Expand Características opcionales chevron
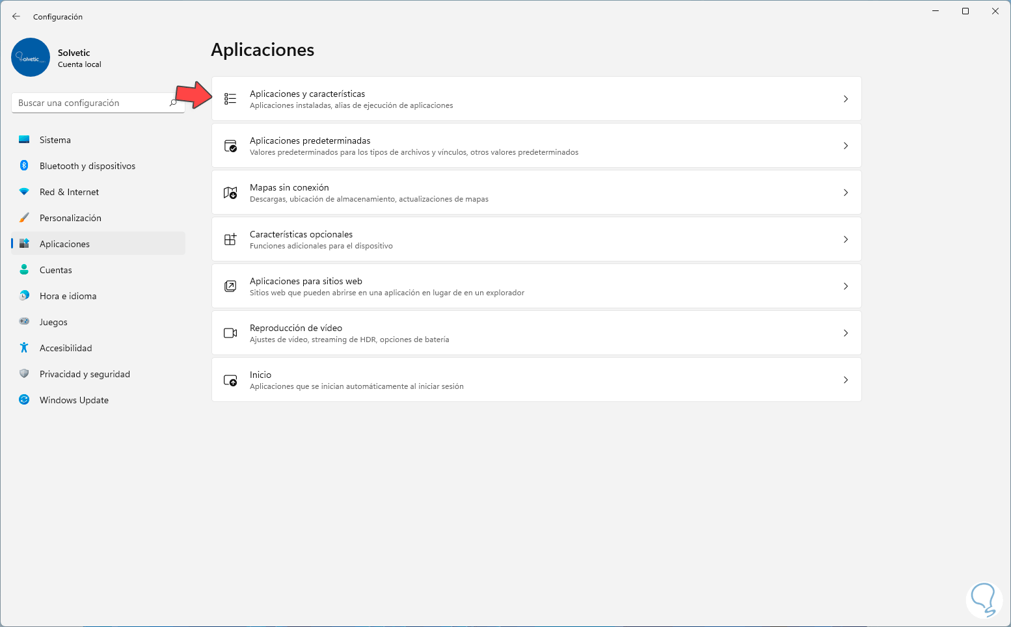Image resolution: width=1011 pixels, height=627 pixels. [846, 239]
